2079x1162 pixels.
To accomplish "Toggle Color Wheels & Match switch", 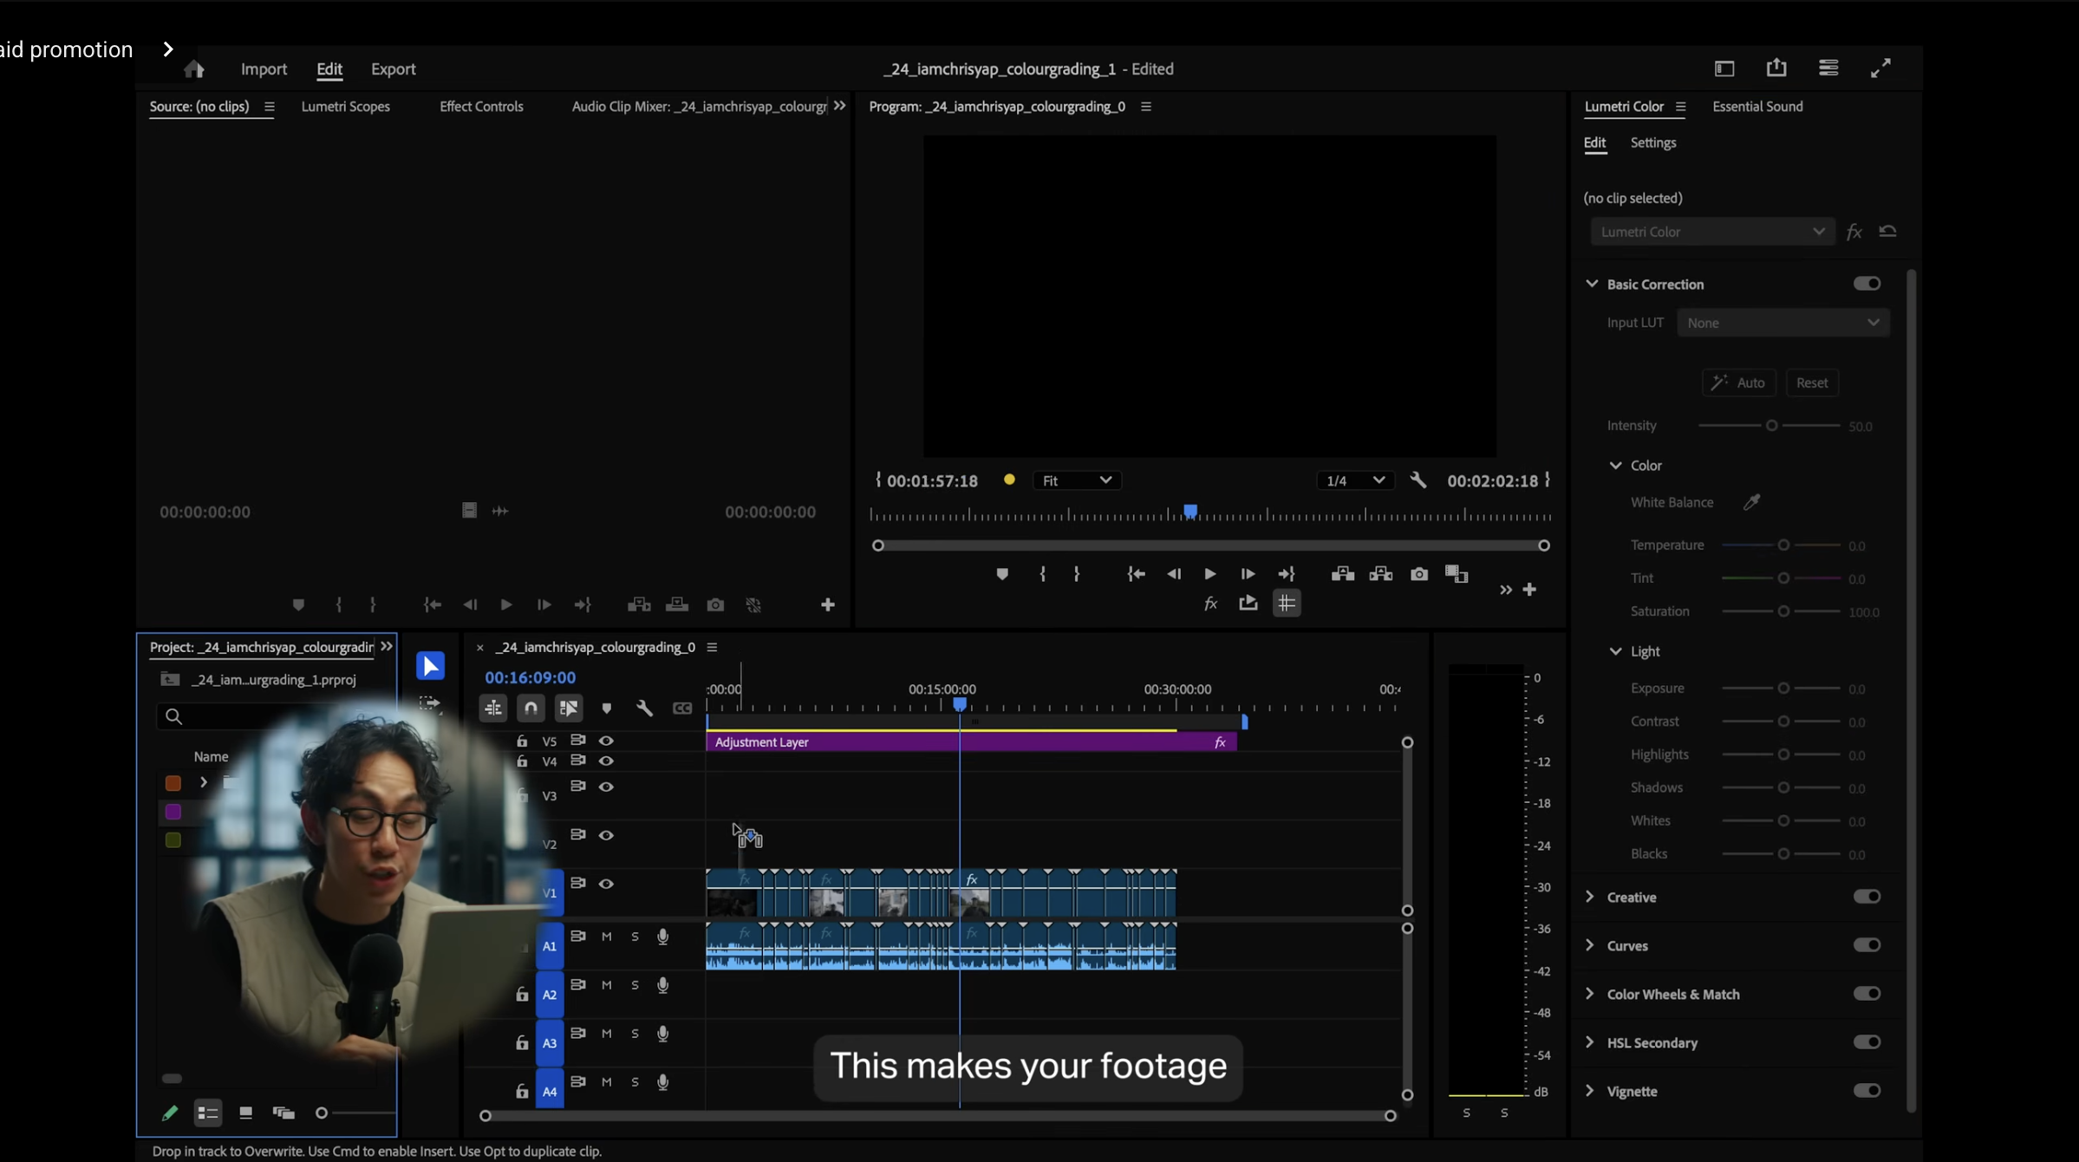I will tap(1867, 994).
